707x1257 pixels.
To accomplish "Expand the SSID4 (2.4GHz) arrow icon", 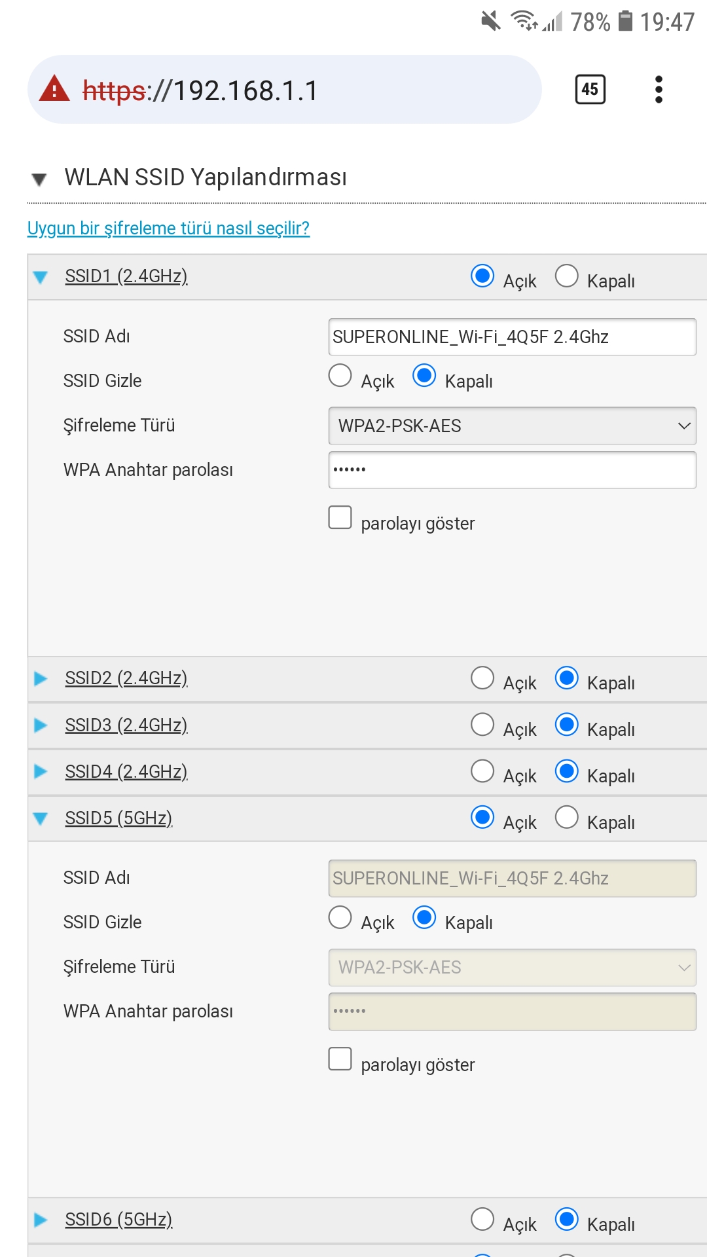I will tap(41, 772).
